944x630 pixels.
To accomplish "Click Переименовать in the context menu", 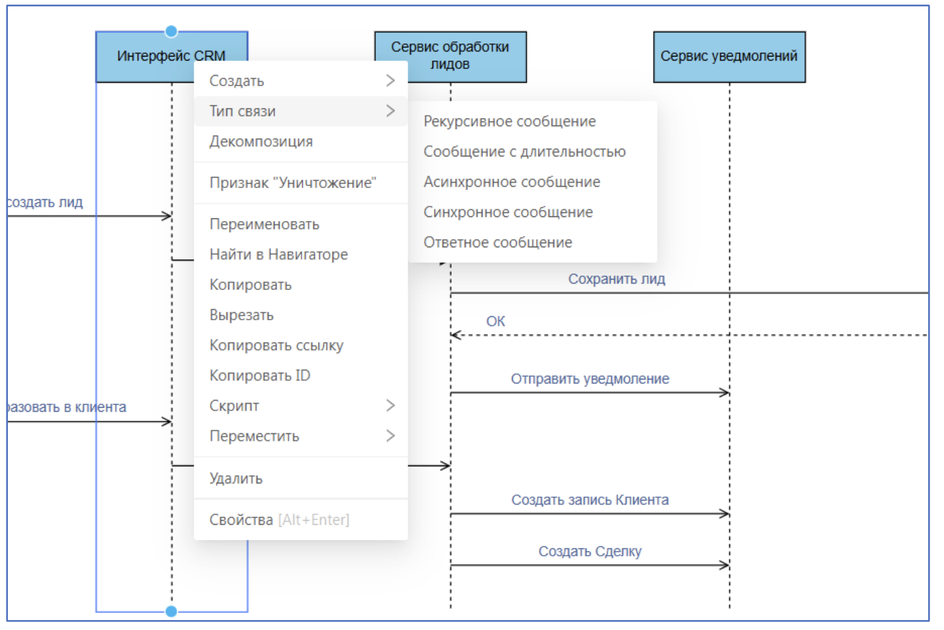I will pyautogui.click(x=264, y=224).
